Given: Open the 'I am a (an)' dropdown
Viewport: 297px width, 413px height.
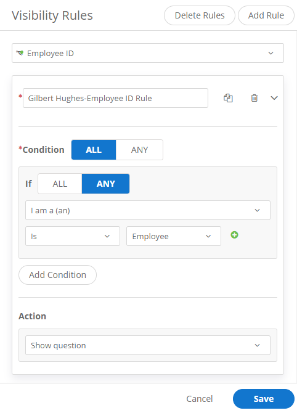Looking at the screenshot, I should [148, 210].
